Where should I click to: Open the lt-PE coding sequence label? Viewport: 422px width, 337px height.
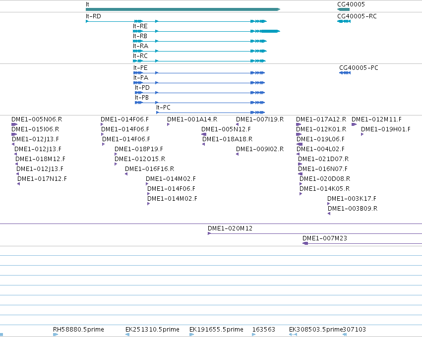tap(140, 68)
